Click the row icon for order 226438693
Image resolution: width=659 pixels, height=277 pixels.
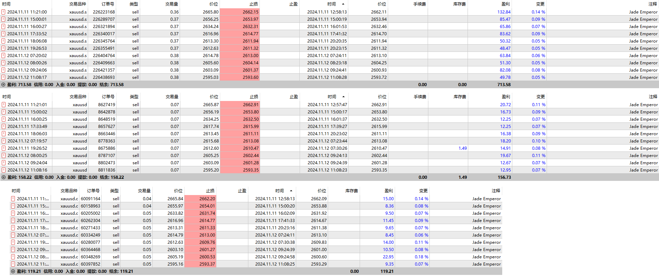[3, 77]
